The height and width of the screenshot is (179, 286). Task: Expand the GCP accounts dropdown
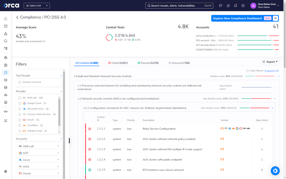pyautogui.click(x=39, y=153)
